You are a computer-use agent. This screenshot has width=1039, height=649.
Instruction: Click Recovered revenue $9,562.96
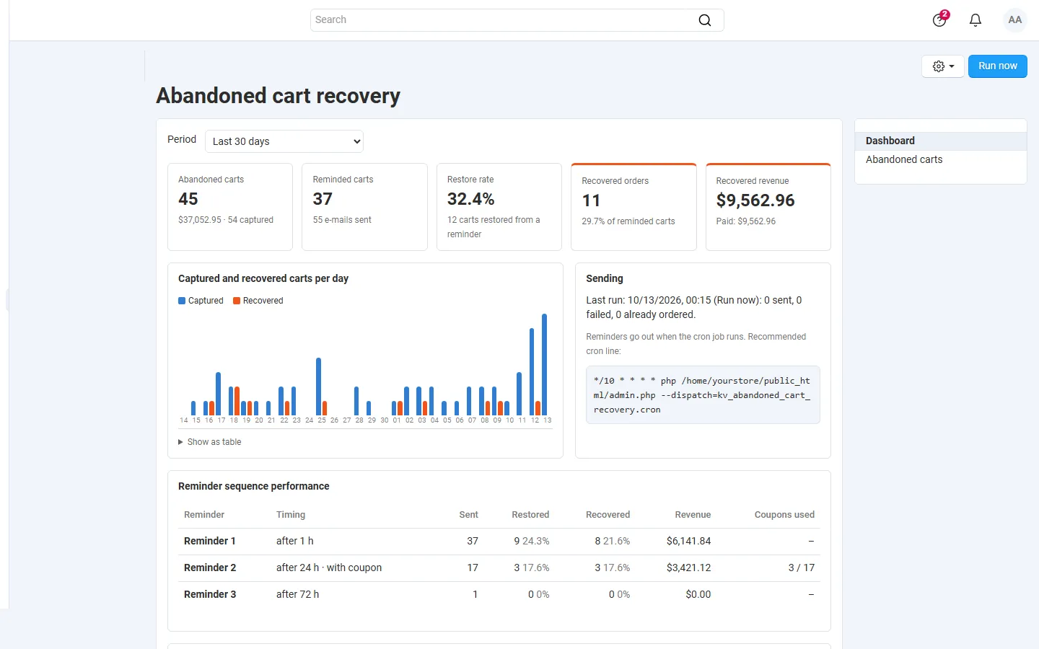[755, 200]
